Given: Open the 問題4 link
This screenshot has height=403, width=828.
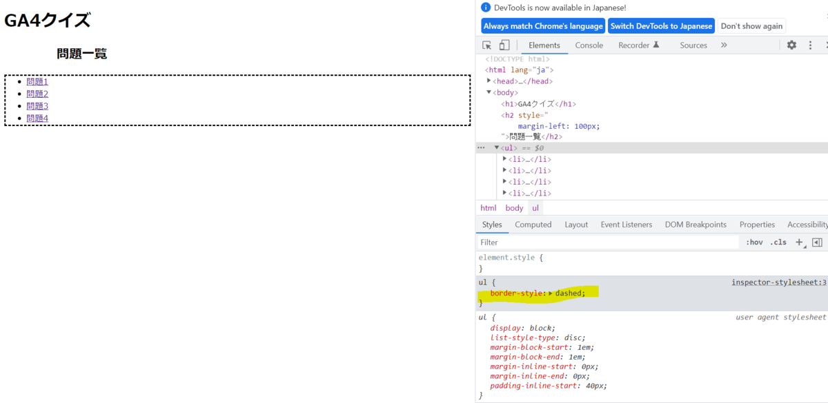Looking at the screenshot, I should 37,118.
